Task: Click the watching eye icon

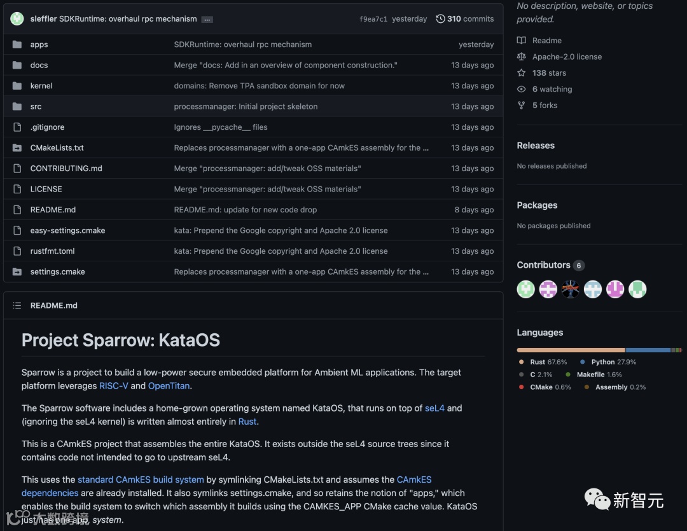Action: tap(522, 89)
